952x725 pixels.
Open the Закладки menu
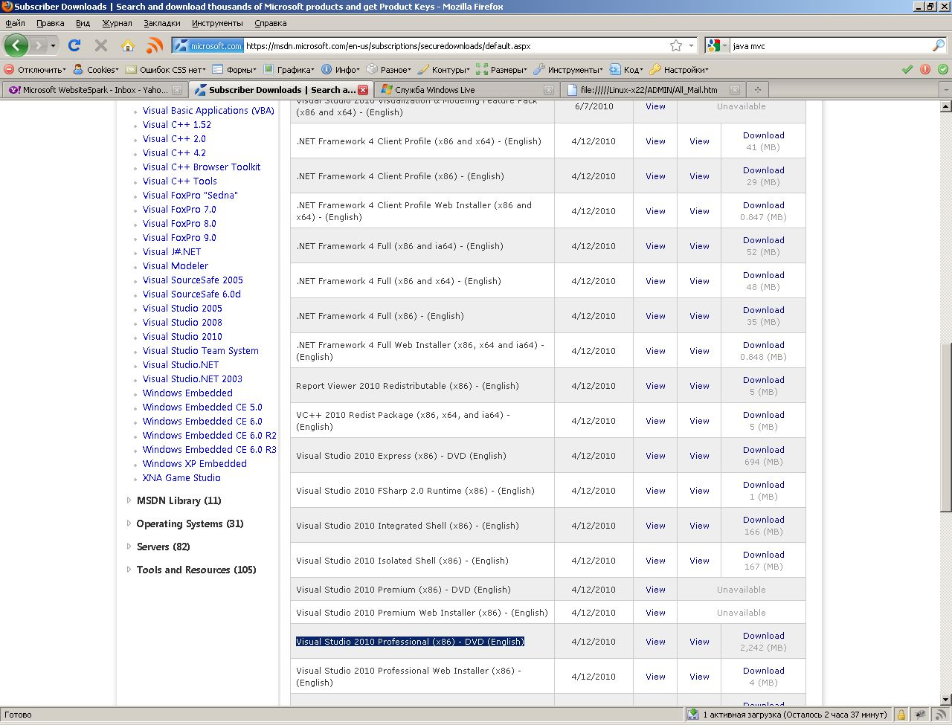point(162,23)
